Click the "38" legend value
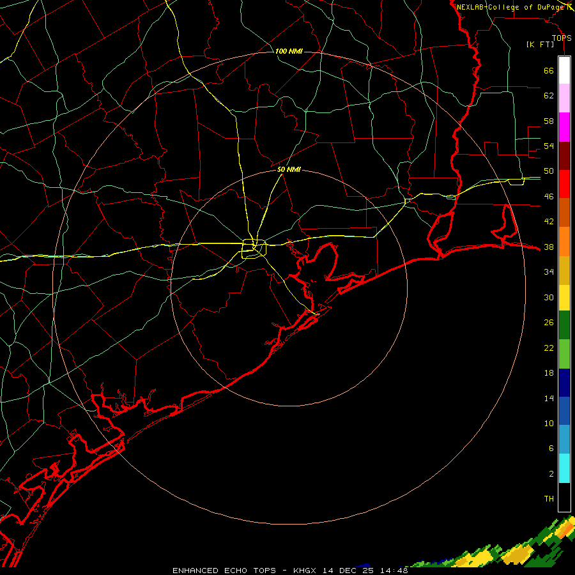Image resolution: width=575 pixels, height=575 pixels. tap(549, 247)
